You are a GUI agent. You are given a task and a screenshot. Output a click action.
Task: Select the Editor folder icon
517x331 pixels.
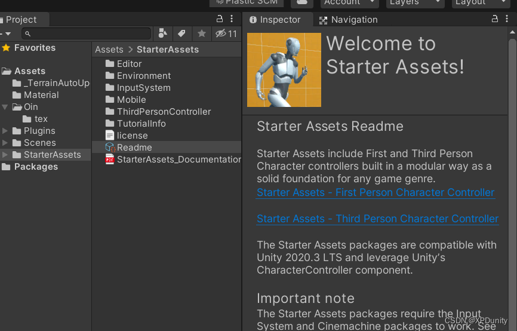[x=110, y=63]
